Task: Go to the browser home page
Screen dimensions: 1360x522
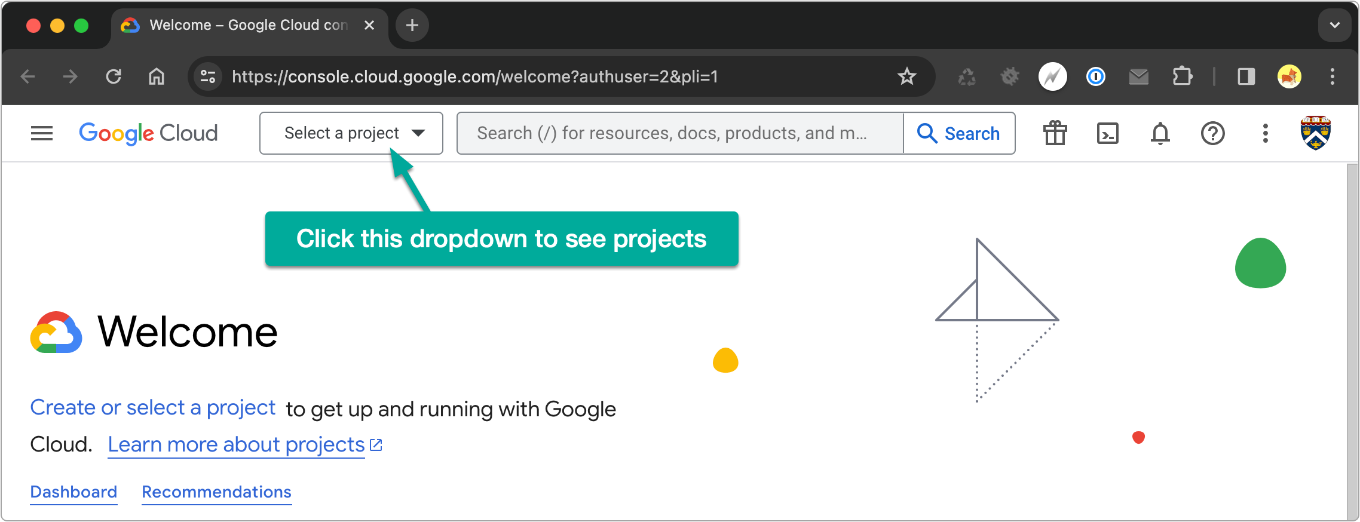Action: pos(157,76)
